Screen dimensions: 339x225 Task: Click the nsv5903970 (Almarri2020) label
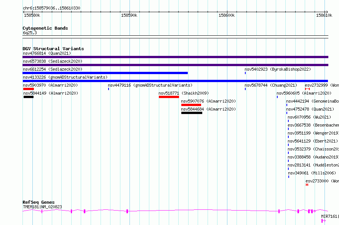pyautogui.click(x=50, y=85)
